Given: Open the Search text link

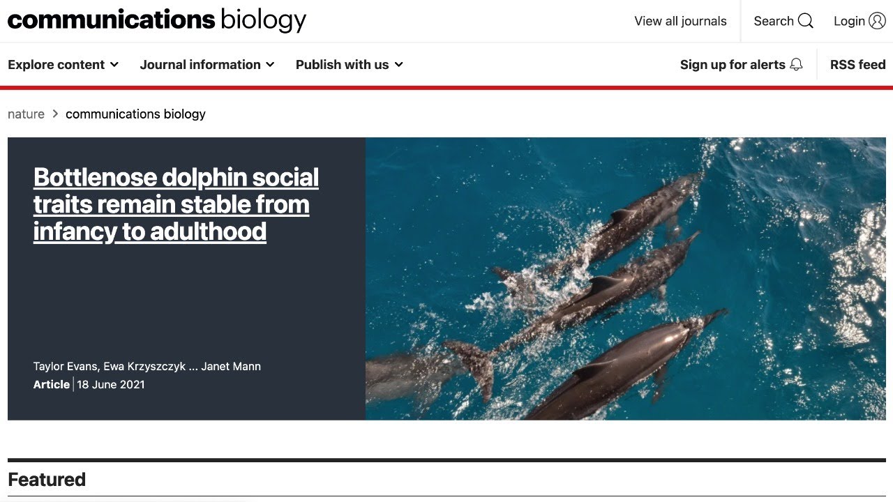Looking at the screenshot, I should pyautogui.click(x=774, y=21).
